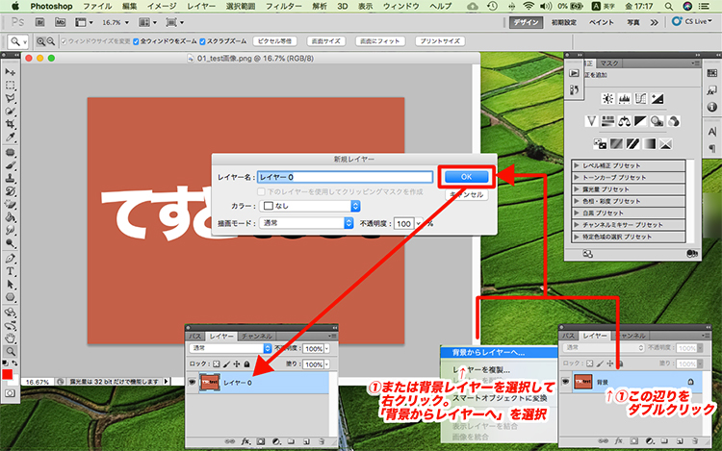Add a Curves adjustment icon
722x451 pixels.
click(x=640, y=98)
